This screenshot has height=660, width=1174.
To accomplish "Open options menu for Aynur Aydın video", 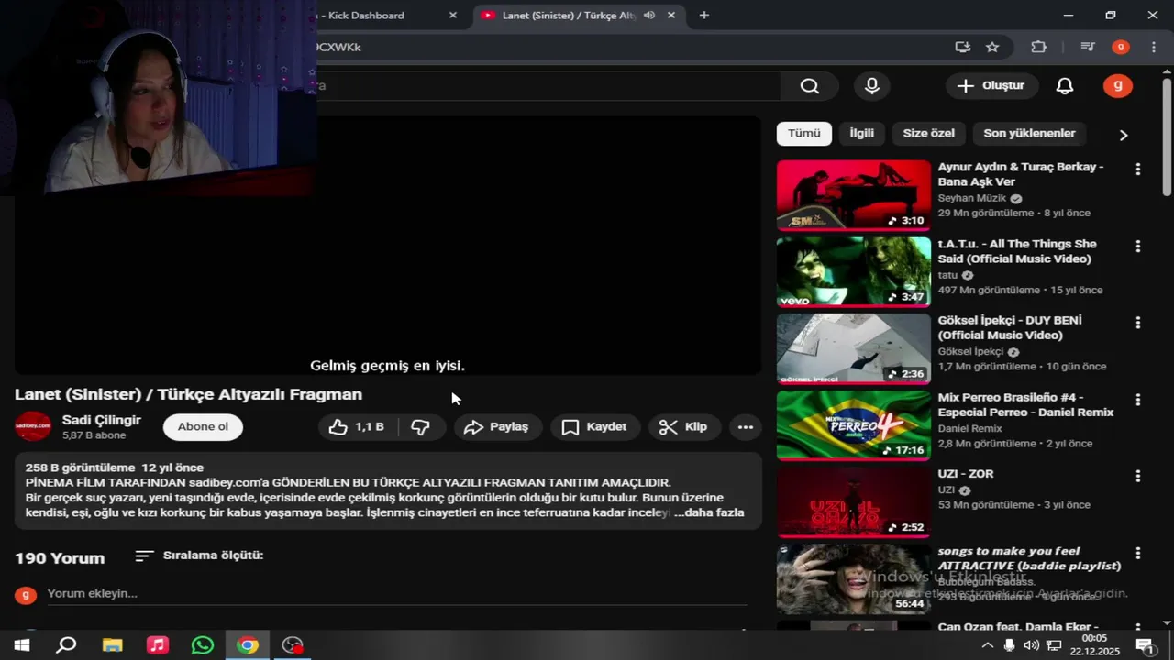I will pos(1138,170).
